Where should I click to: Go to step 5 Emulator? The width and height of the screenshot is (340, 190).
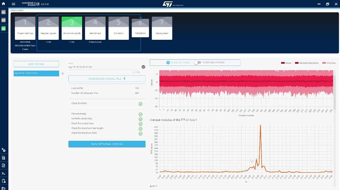(119, 28)
